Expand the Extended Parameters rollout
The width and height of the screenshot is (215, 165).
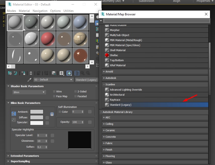click(x=52, y=156)
